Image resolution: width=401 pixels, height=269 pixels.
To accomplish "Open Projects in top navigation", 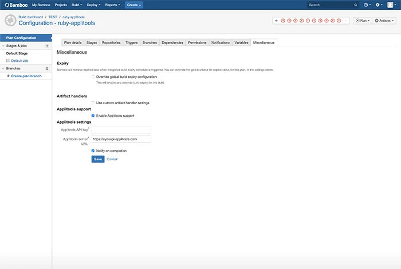I will [x=61, y=5].
